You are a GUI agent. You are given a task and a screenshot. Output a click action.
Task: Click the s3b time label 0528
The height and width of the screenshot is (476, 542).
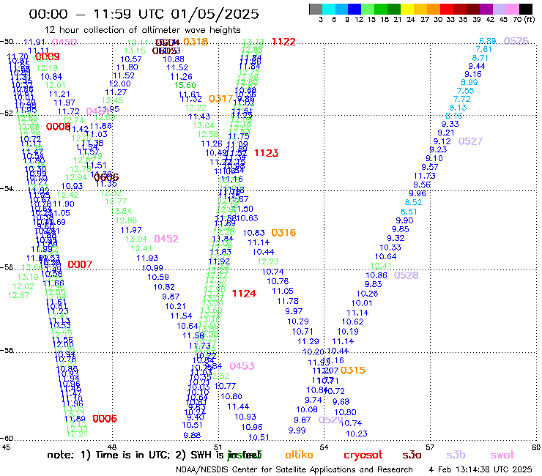click(x=406, y=275)
